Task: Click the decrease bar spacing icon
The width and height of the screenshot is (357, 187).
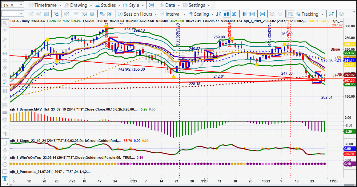Action: coord(244,14)
